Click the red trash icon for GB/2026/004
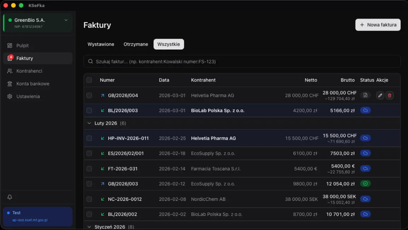This screenshot has width=408, height=230. tap(389, 95)
